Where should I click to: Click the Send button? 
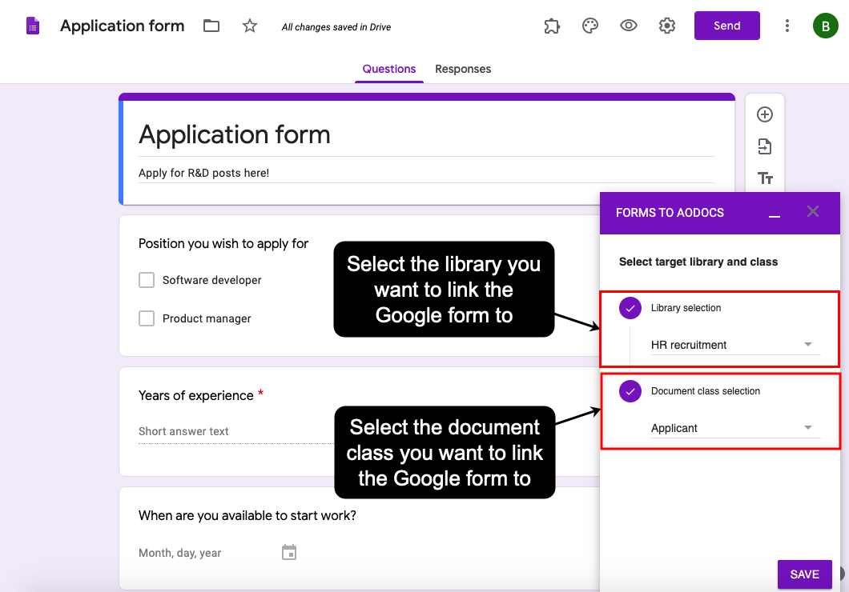tap(726, 26)
